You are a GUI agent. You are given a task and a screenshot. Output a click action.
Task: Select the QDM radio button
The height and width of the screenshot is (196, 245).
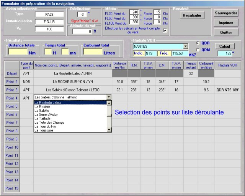[198, 50]
